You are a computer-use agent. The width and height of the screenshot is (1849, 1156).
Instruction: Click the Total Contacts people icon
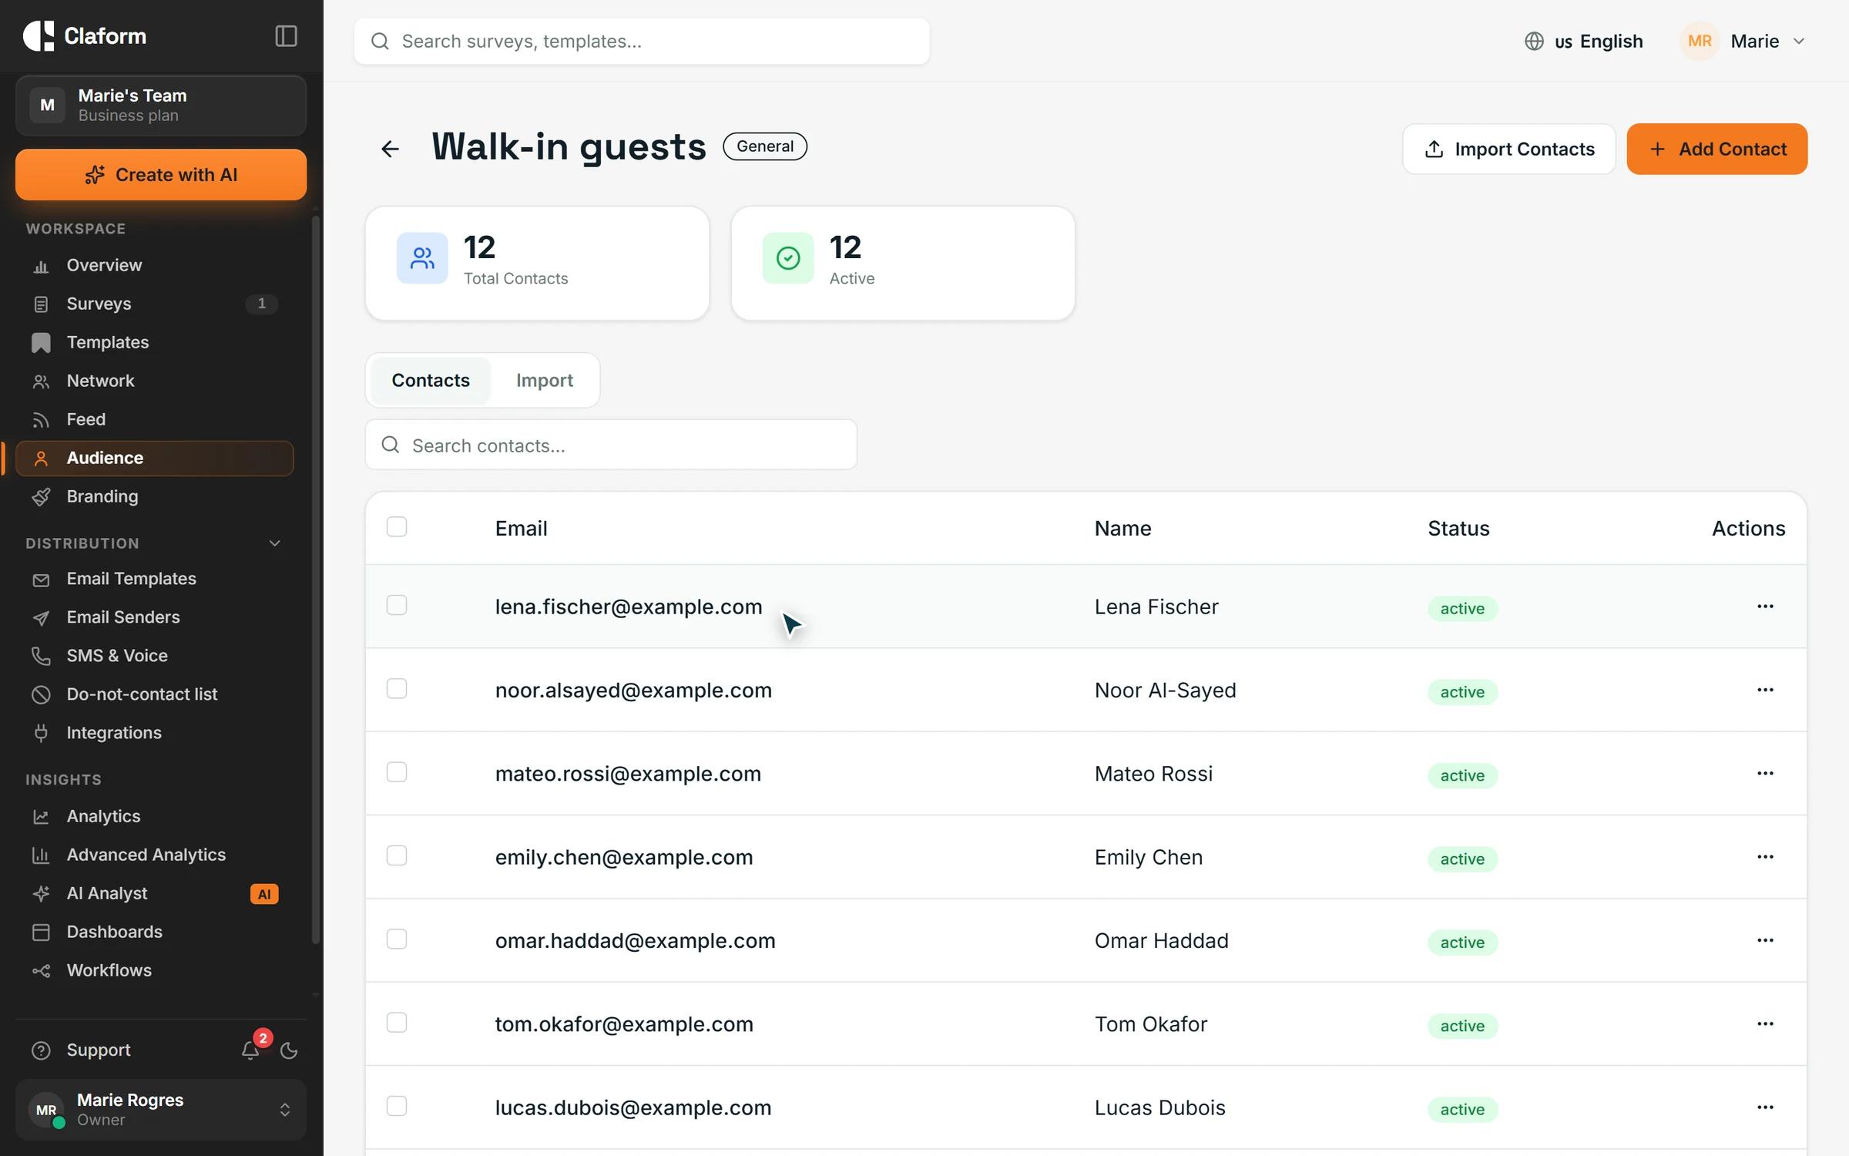coord(422,258)
